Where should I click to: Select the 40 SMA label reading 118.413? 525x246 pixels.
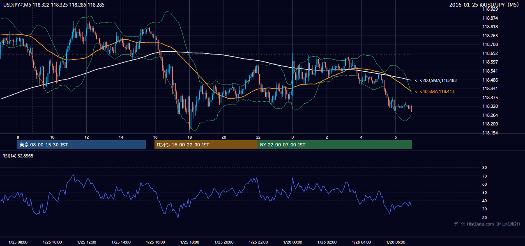point(435,92)
